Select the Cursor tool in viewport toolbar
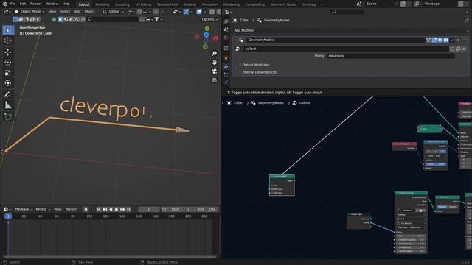472x265 pixels. pos(8,40)
